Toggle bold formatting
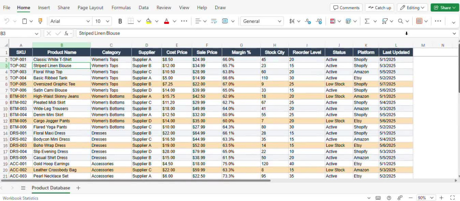The height and width of the screenshot is (201, 460). pyautogui.click(x=120, y=21)
